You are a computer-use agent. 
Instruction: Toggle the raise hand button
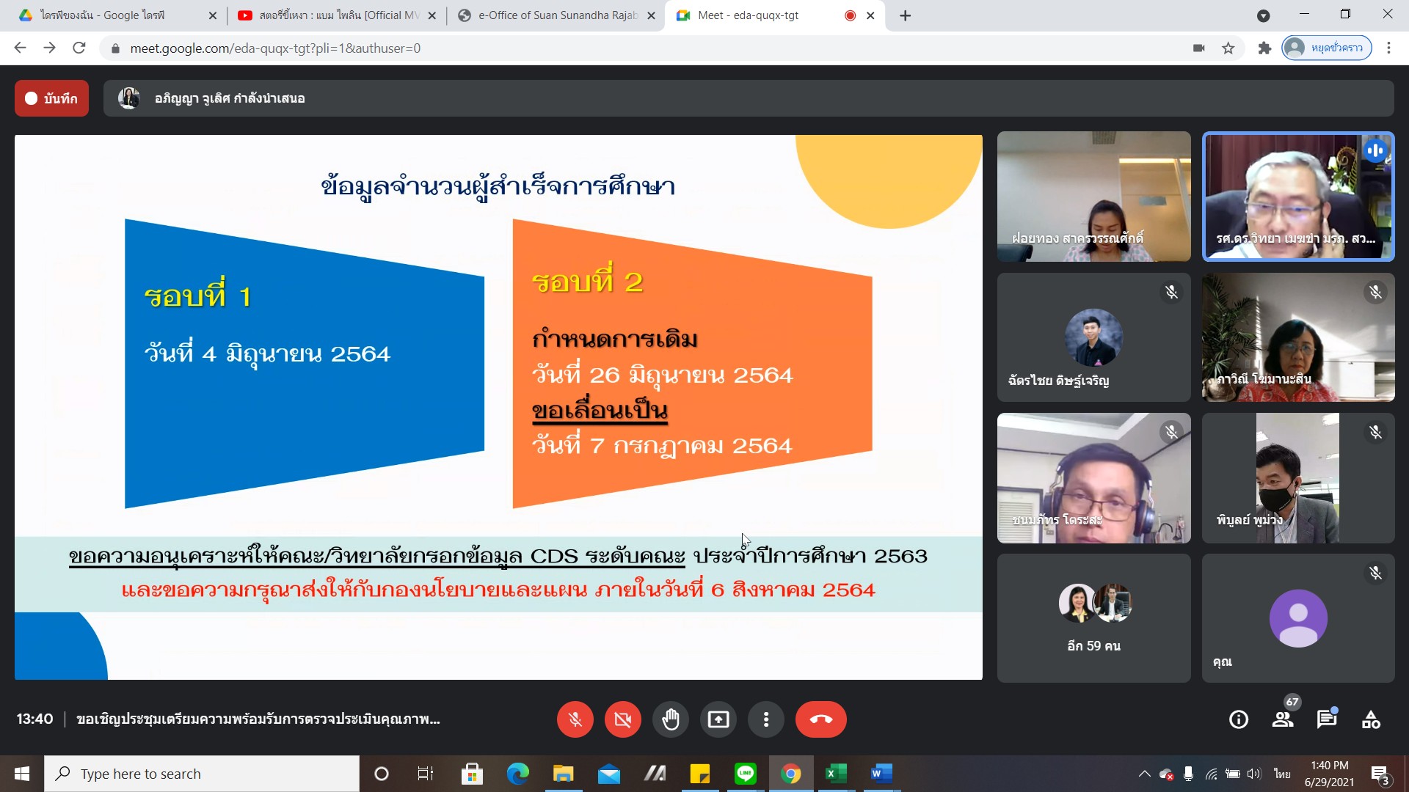[x=670, y=719]
